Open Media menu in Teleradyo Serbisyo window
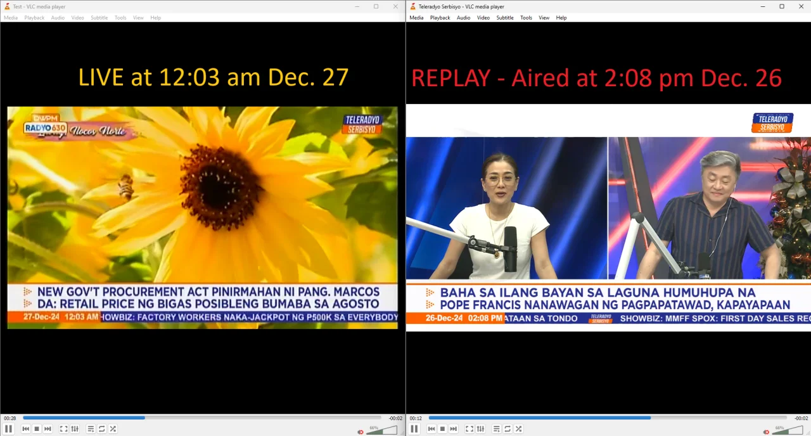The image size is (811, 436). tap(416, 18)
